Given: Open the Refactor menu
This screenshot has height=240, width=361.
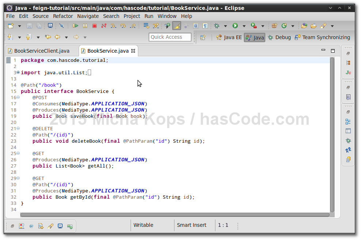Looking at the screenshot, I should coord(63,16).
